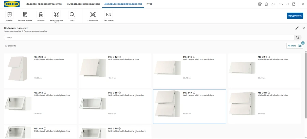Select the Добавьте индивидуальности tab

click(123, 4)
